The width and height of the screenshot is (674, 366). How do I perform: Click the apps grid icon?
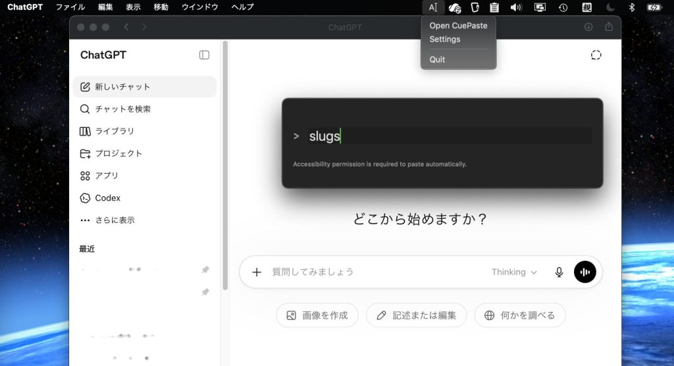(x=85, y=176)
